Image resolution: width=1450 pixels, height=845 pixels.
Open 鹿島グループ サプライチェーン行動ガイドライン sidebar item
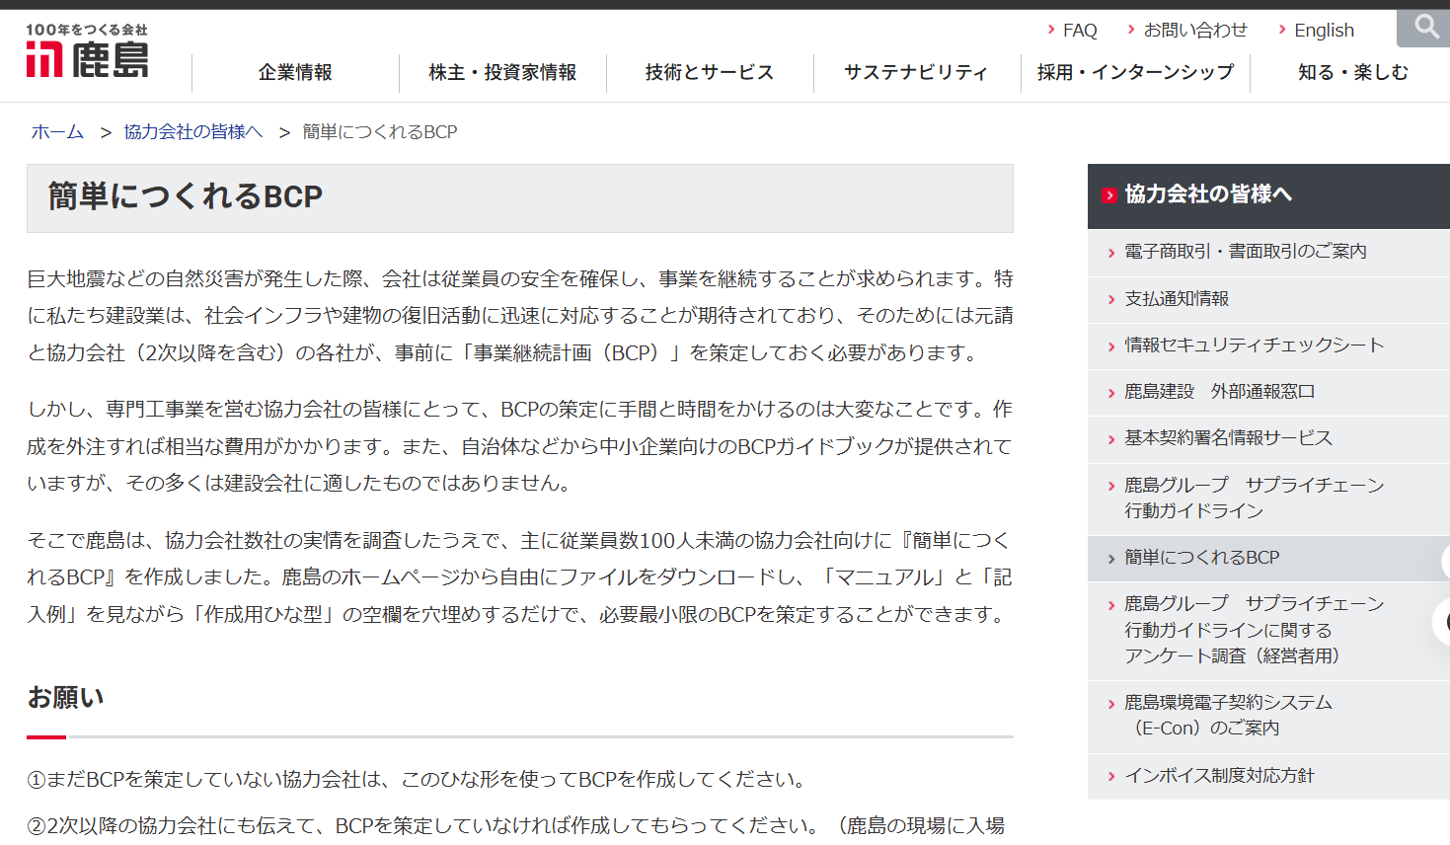click(x=1268, y=499)
